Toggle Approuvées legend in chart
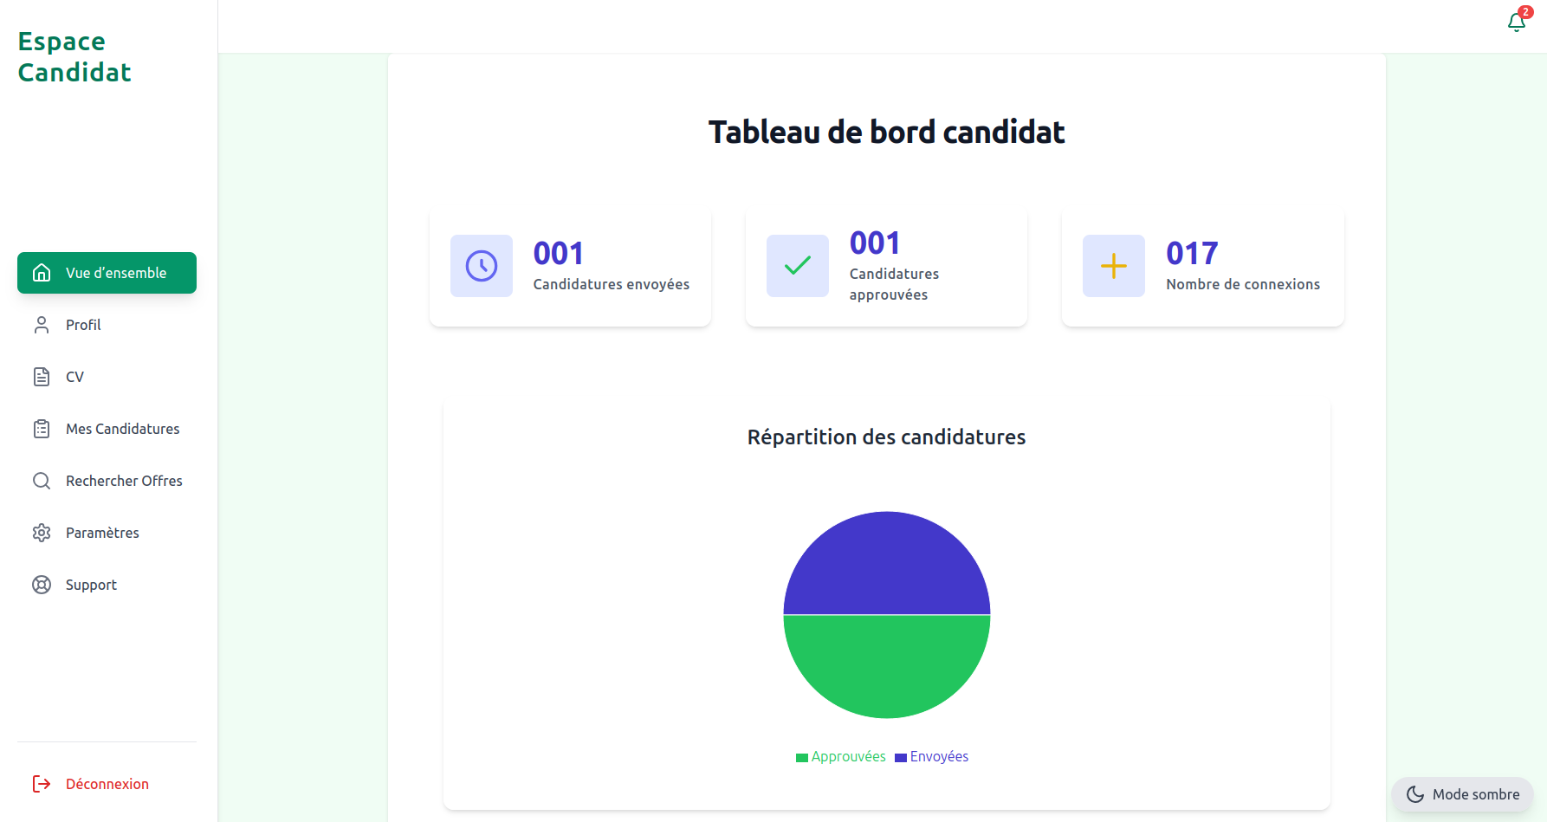The height and width of the screenshot is (822, 1547). [x=841, y=757]
